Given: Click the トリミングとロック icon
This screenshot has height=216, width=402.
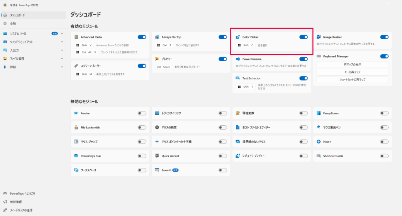Looking at the screenshot, I should (157, 113).
